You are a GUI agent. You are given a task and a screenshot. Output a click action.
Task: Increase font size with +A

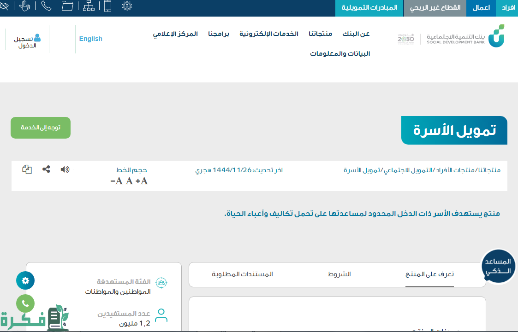pos(142,181)
